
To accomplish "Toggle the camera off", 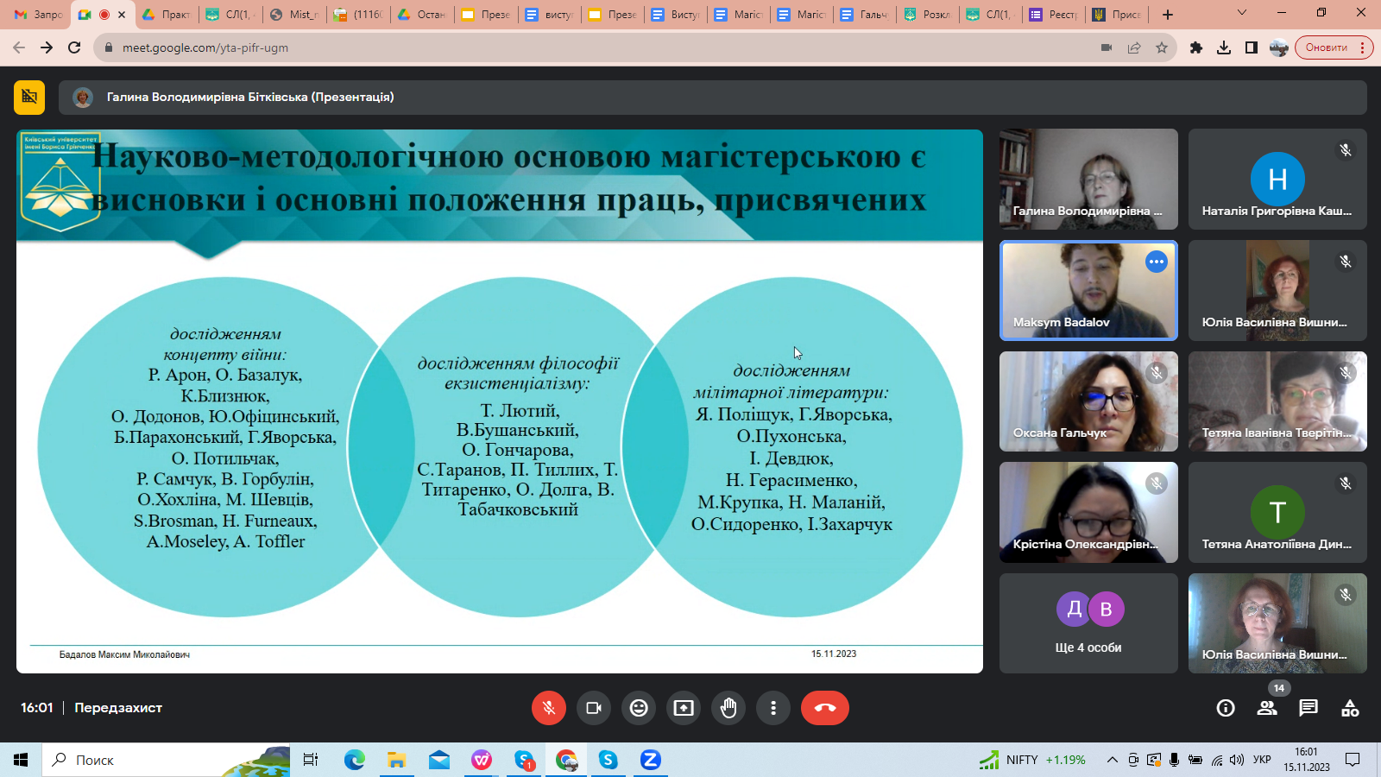I will pyautogui.click(x=594, y=708).
